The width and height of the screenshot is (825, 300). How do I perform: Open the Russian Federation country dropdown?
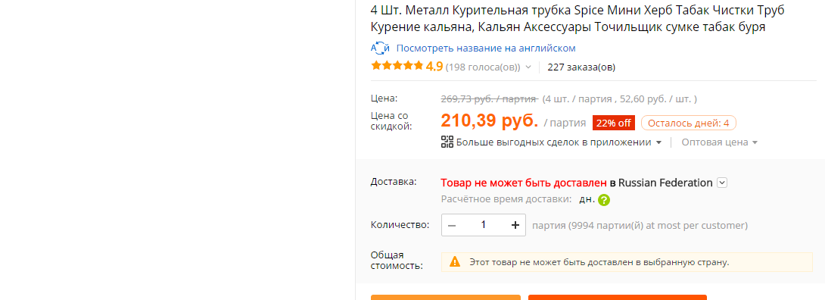tap(722, 183)
